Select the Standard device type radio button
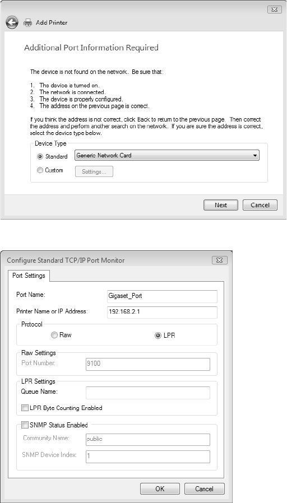Screen dimensions: 287x503 coord(40,156)
